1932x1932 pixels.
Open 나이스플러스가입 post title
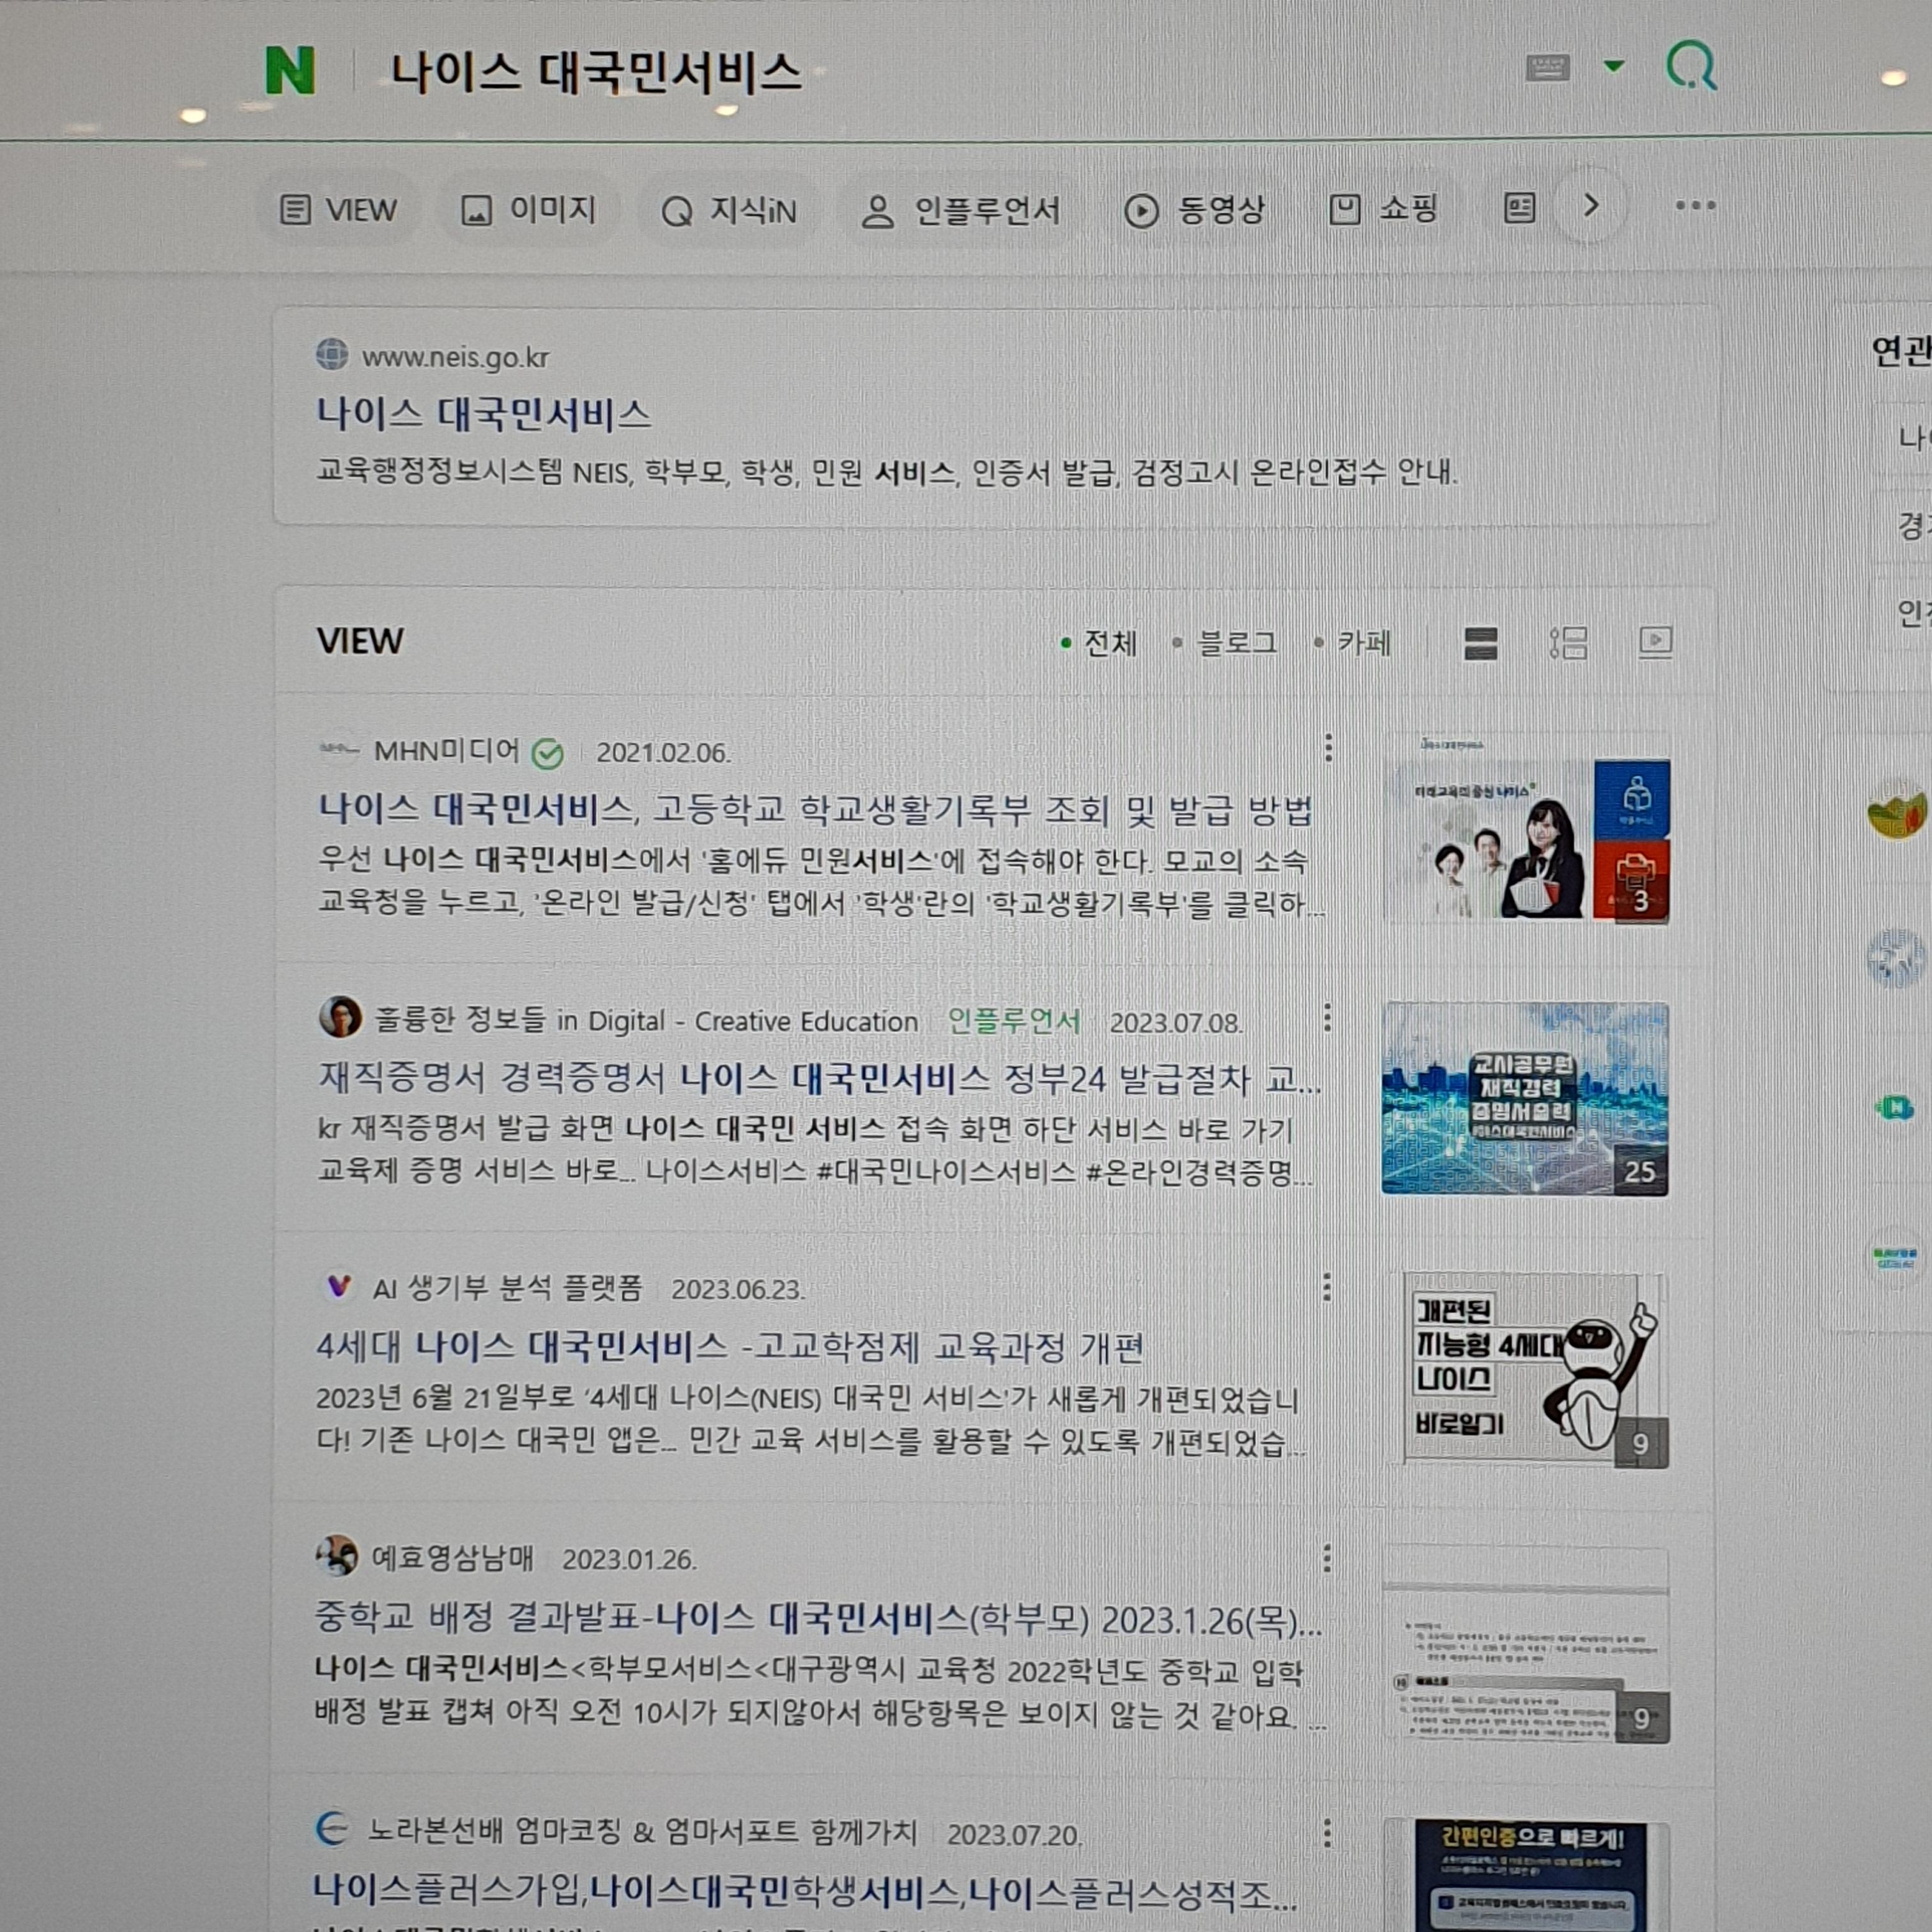(805, 1892)
